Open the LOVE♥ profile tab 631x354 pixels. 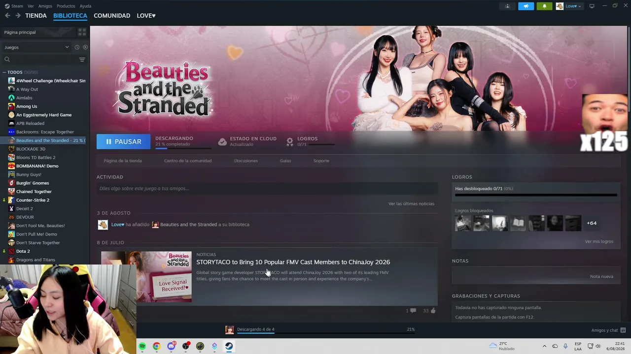pyautogui.click(x=146, y=16)
